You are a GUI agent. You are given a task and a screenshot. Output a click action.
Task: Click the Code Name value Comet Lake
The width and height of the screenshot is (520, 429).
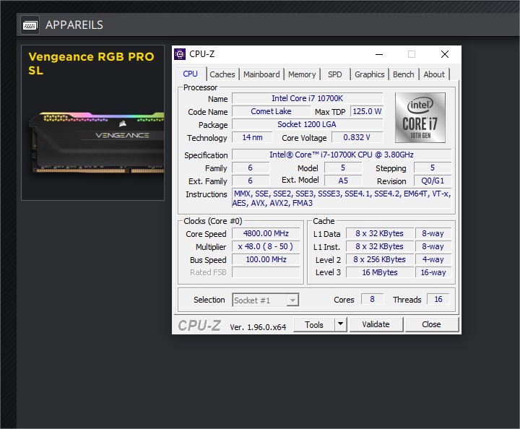point(271,111)
